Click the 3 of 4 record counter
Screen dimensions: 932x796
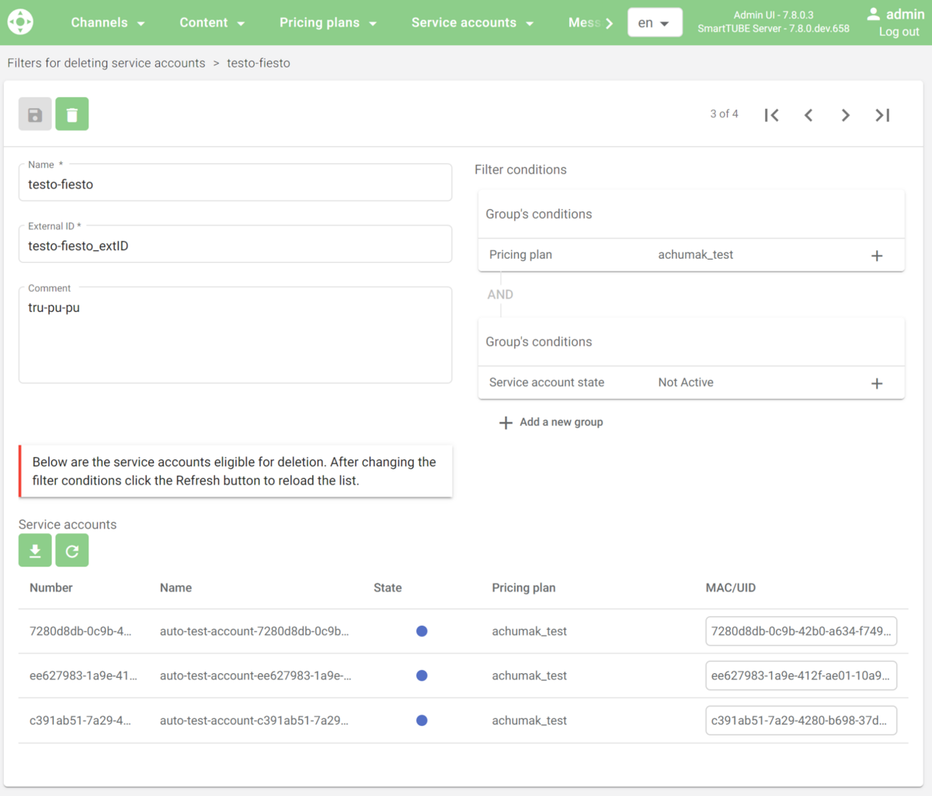point(724,114)
